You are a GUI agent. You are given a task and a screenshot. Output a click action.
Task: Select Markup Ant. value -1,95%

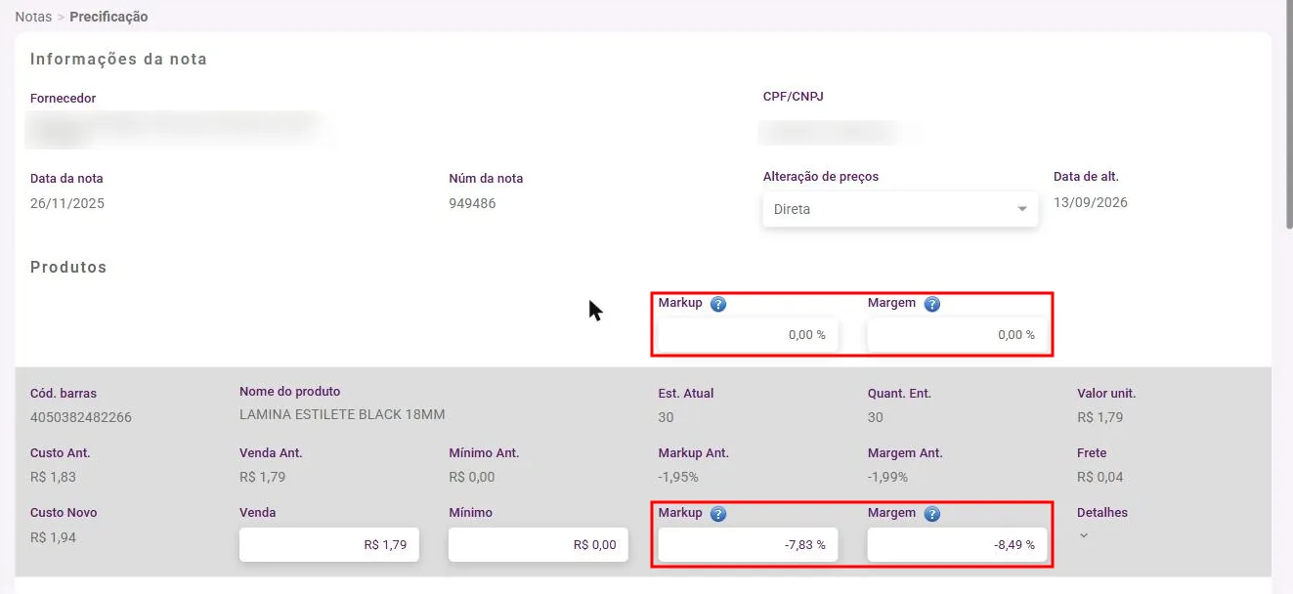click(678, 477)
